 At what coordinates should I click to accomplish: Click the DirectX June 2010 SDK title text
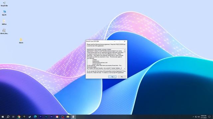tap(93, 41)
